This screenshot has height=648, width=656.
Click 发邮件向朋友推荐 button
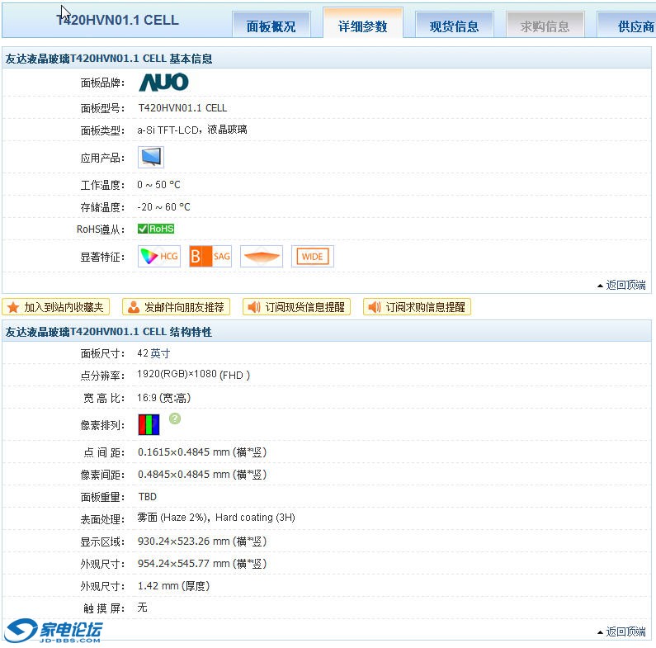click(176, 307)
